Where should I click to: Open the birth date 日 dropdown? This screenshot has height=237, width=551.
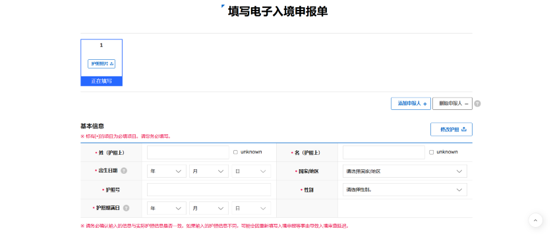251,171
